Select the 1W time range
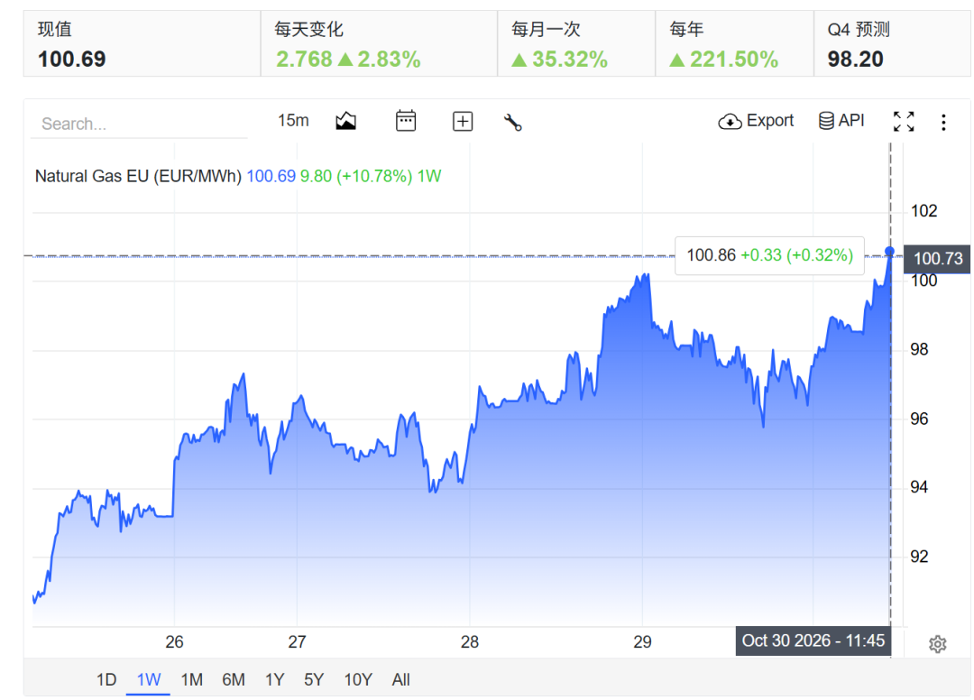Screen dimensions: 974x700 (x=149, y=679)
